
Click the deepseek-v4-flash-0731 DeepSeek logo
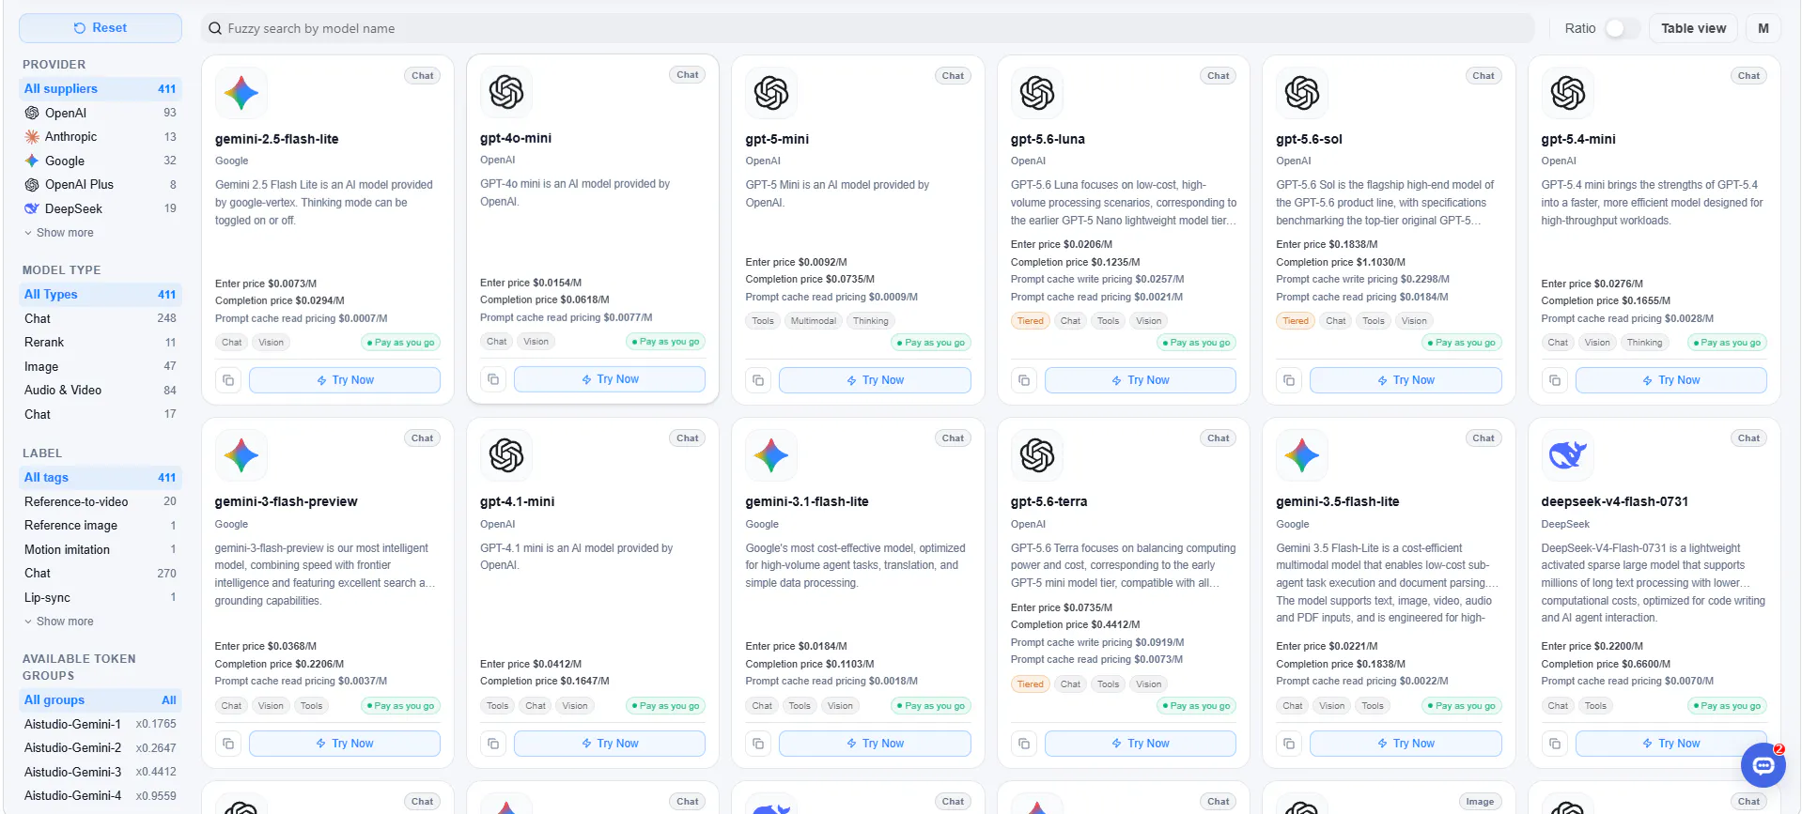pos(1568,455)
